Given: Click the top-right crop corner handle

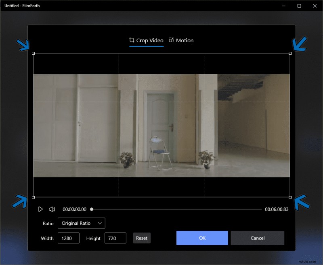Looking at the screenshot, I should tap(291, 53).
